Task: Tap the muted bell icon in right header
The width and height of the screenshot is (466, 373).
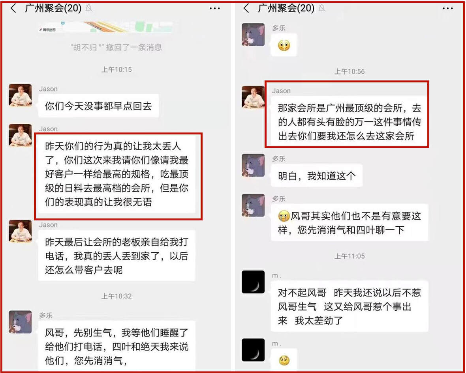Action: pos(321,8)
